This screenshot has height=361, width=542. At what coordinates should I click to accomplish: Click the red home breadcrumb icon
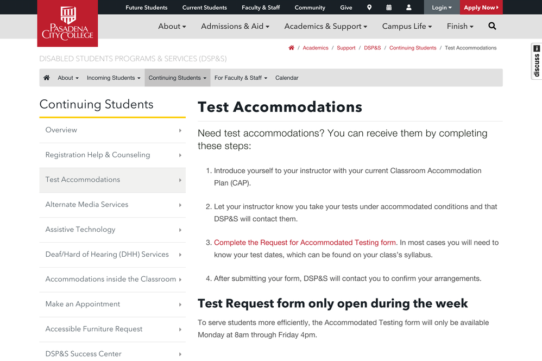pyautogui.click(x=291, y=48)
